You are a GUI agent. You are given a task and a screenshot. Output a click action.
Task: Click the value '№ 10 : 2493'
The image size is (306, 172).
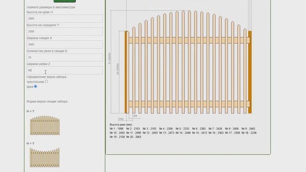(x=117, y=133)
